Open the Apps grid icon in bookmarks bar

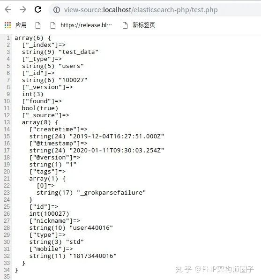pos(7,25)
